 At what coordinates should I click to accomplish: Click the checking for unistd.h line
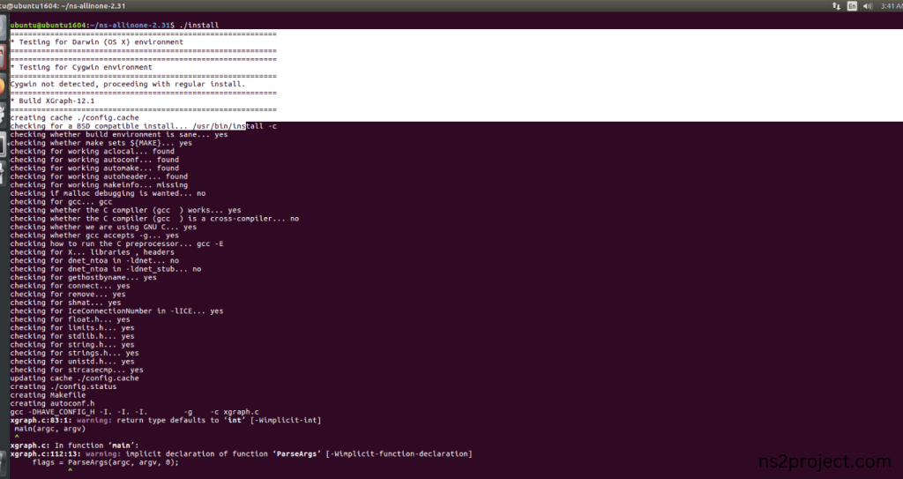(x=72, y=362)
